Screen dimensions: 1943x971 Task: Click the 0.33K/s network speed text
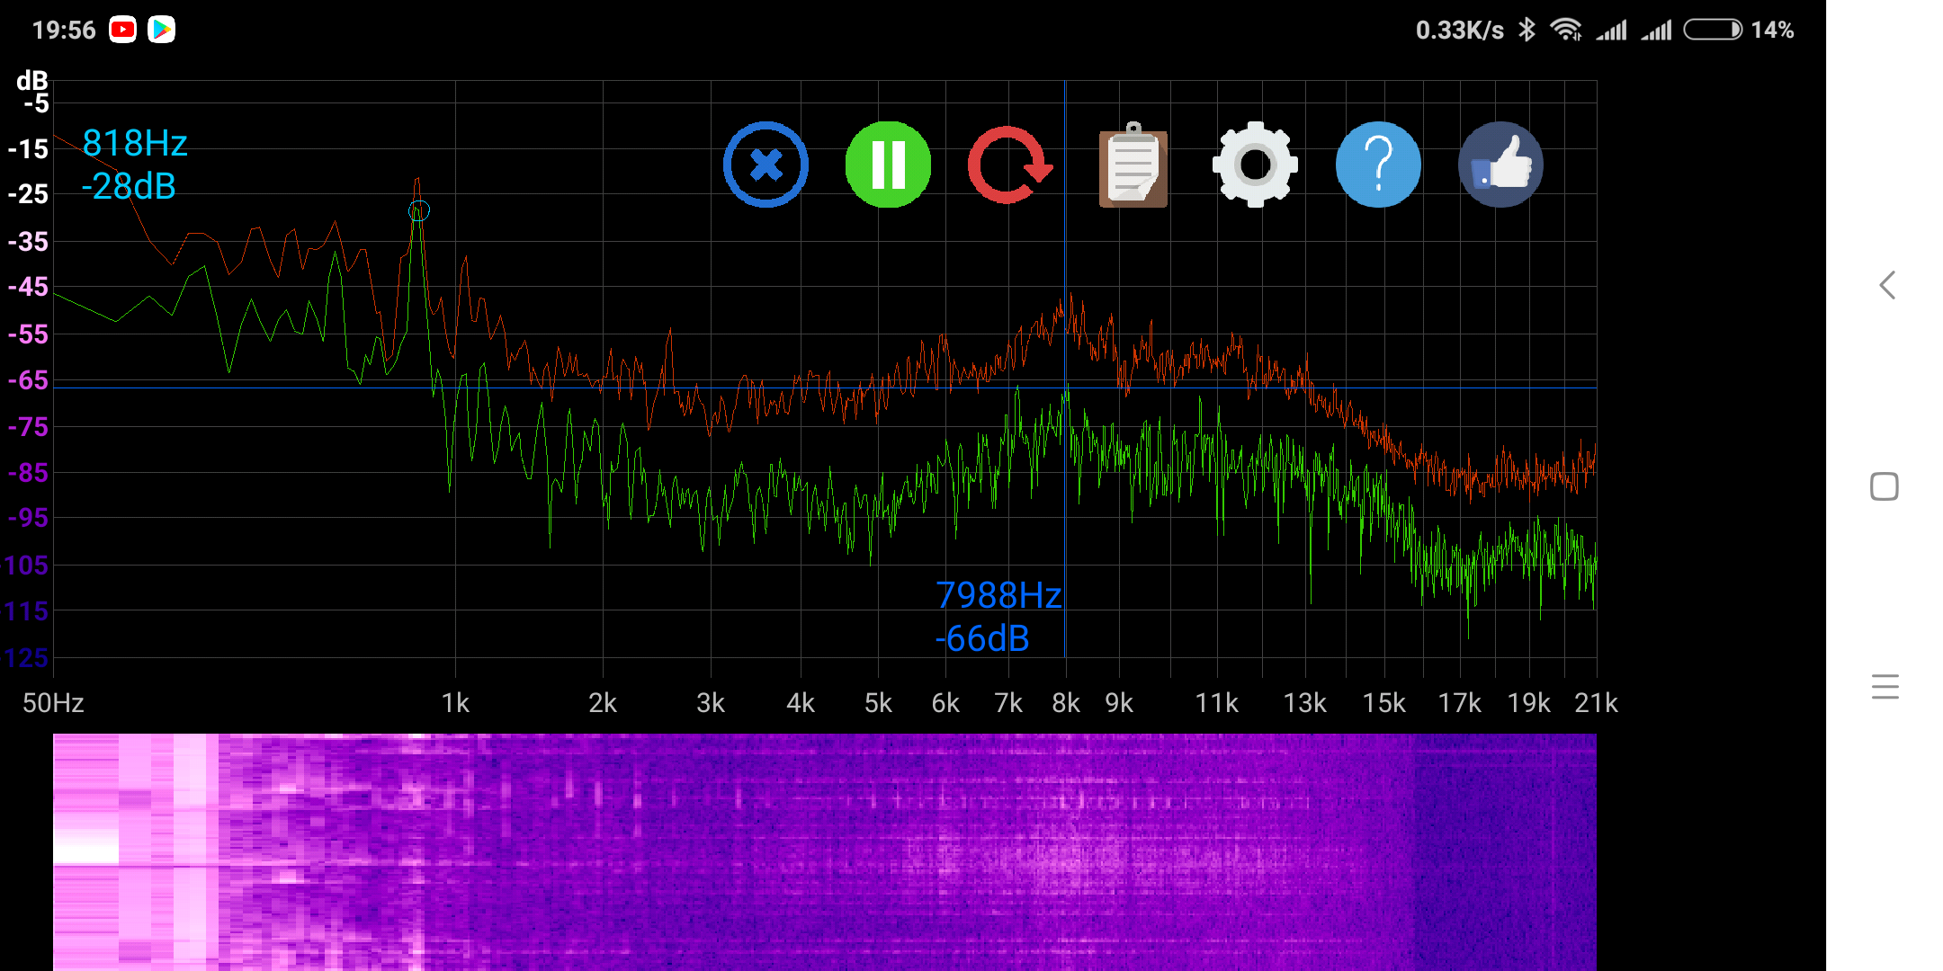click(x=1460, y=30)
